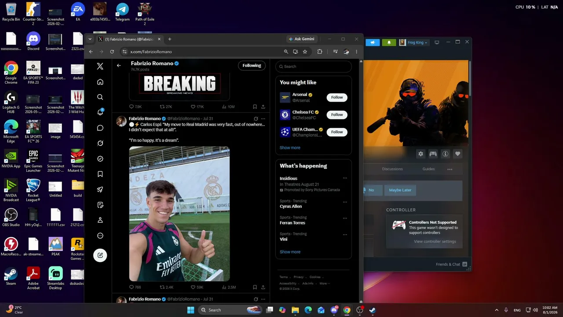
Task: Switch to Fabrizio Romano Chrome tab
Action: point(129,39)
